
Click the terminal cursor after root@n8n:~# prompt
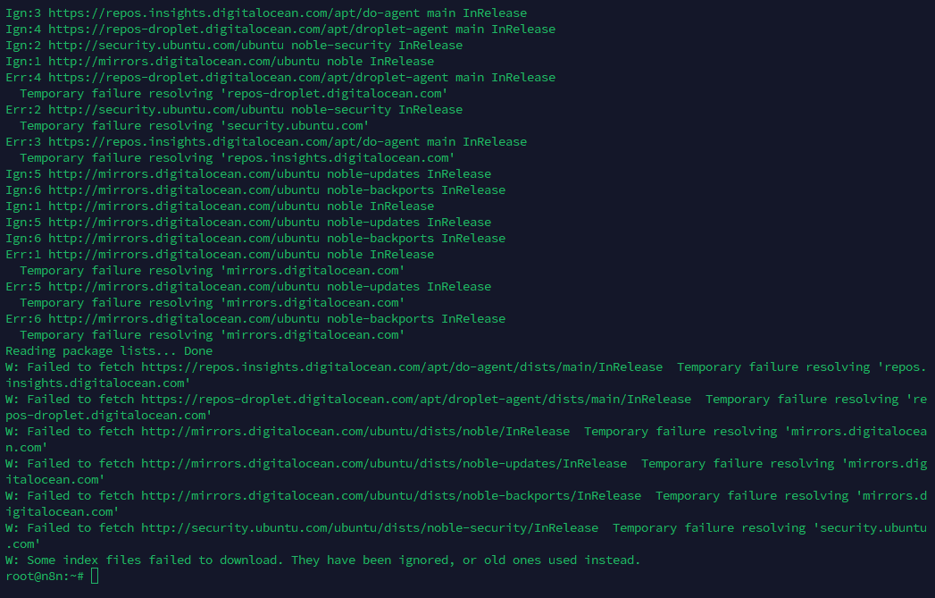tap(95, 576)
